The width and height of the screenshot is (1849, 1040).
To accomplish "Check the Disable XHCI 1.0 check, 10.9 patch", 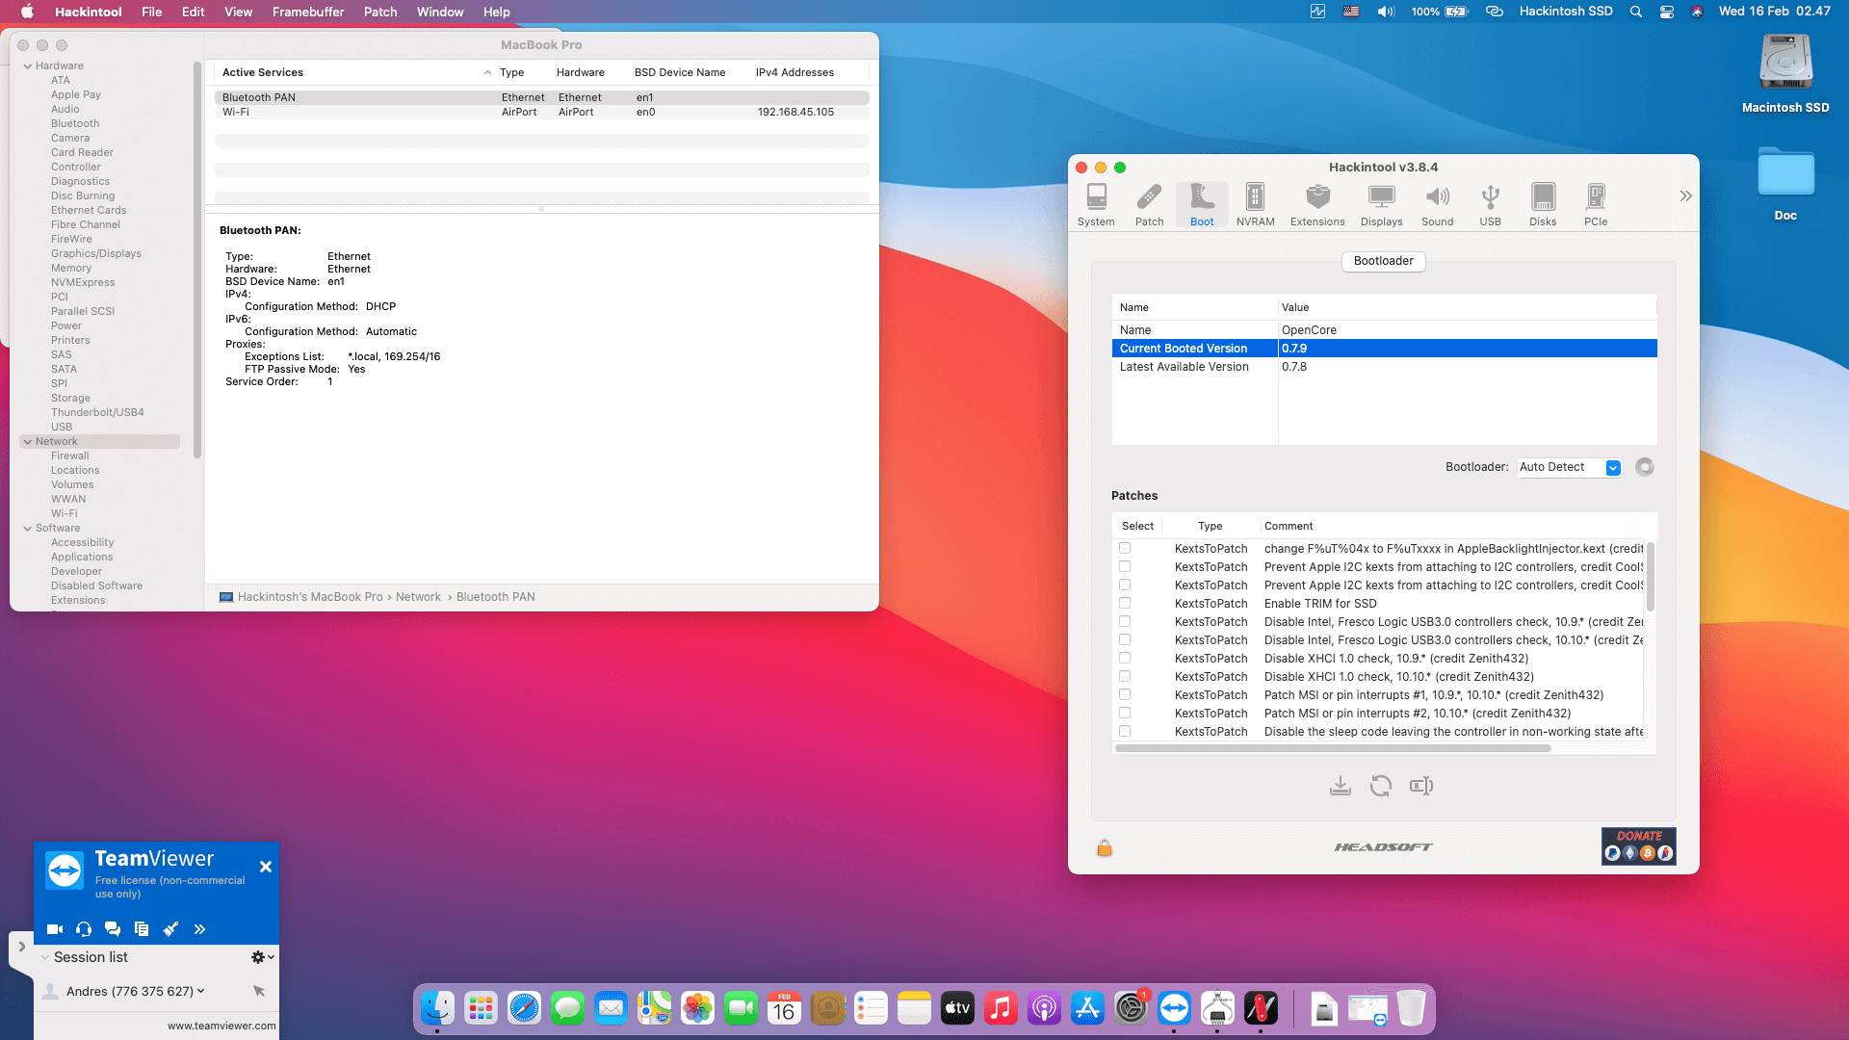I will click(x=1125, y=658).
